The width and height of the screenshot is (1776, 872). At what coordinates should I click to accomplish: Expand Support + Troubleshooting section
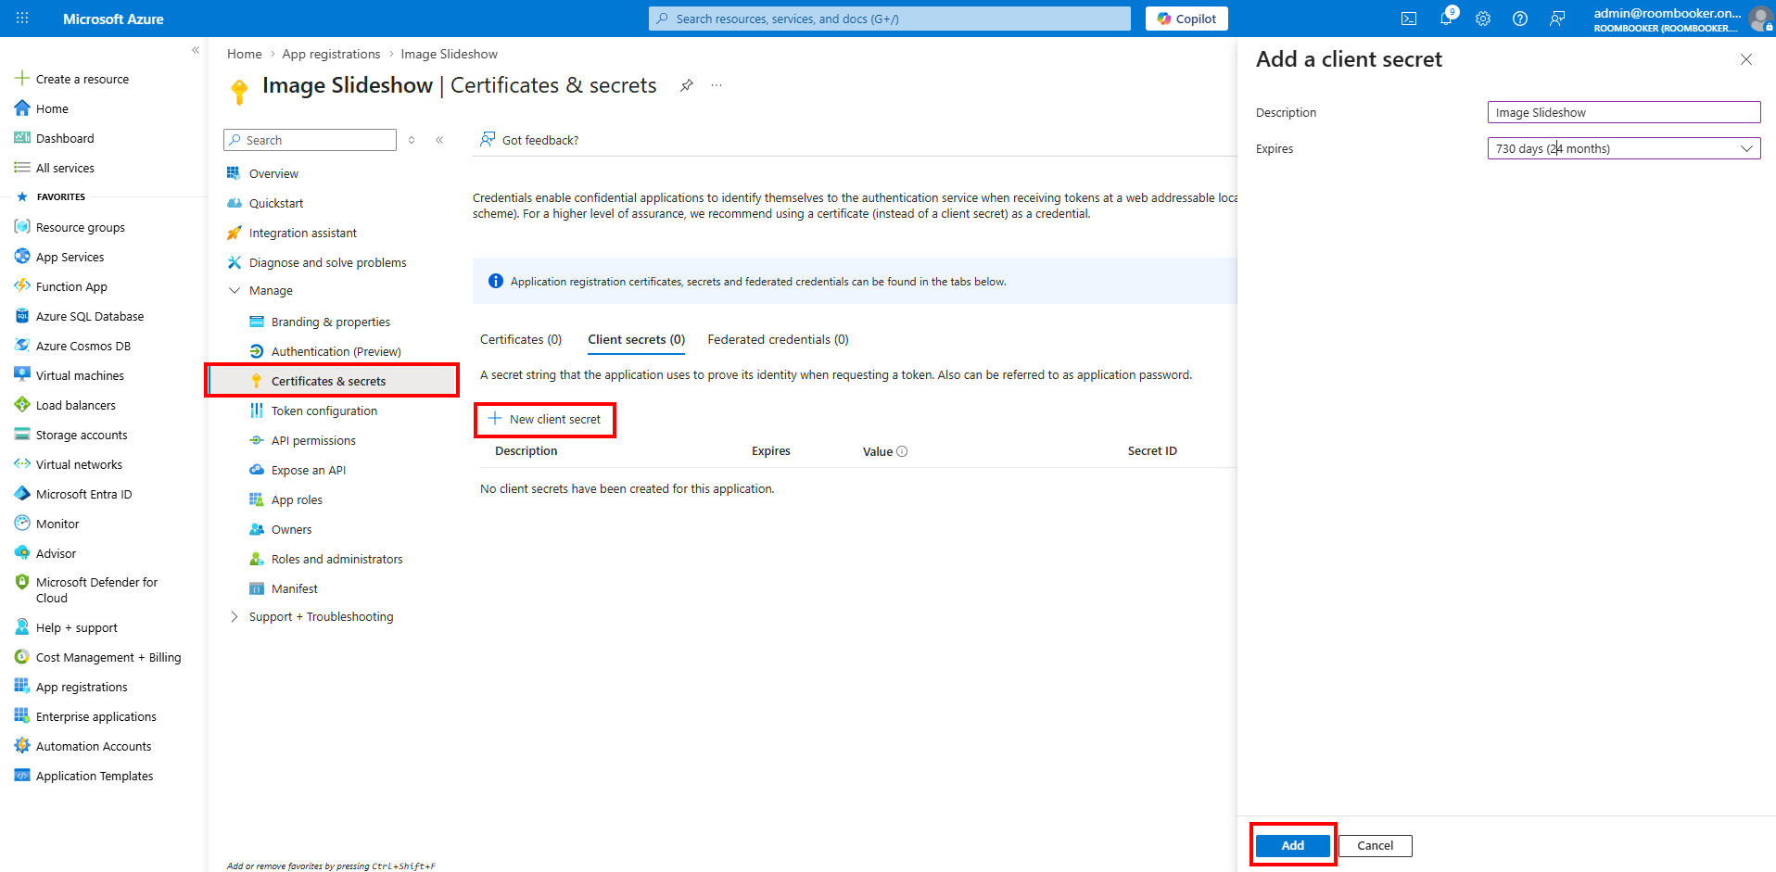pos(235,616)
